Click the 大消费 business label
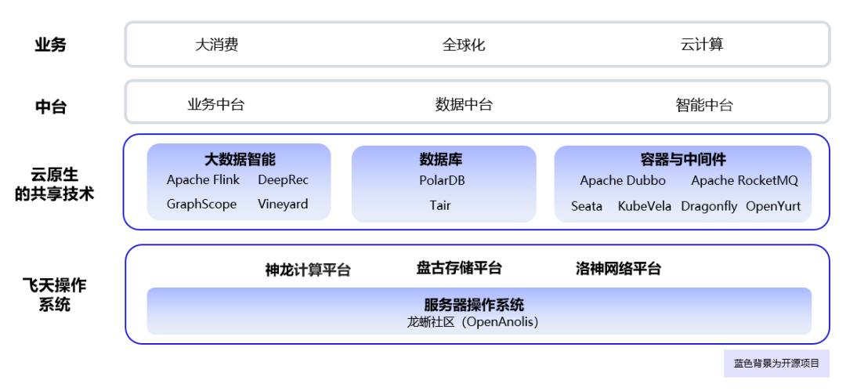This screenshot has width=846, height=391. [216, 45]
